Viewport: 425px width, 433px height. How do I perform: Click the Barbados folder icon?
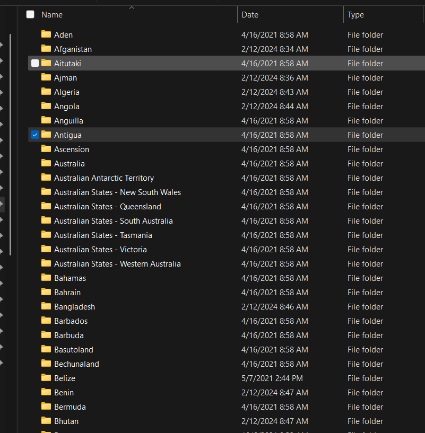point(46,321)
